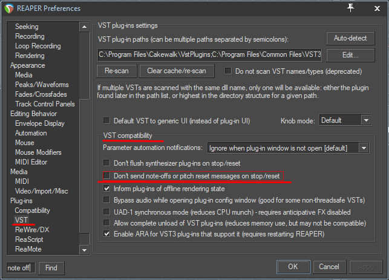Click the Find button
389x280 pixels.
pos(51,267)
